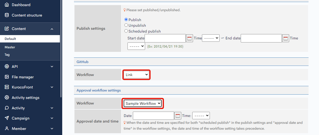Open Content structure in the sidebar
Viewport: 319px width, 135px height.
(x=27, y=15)
